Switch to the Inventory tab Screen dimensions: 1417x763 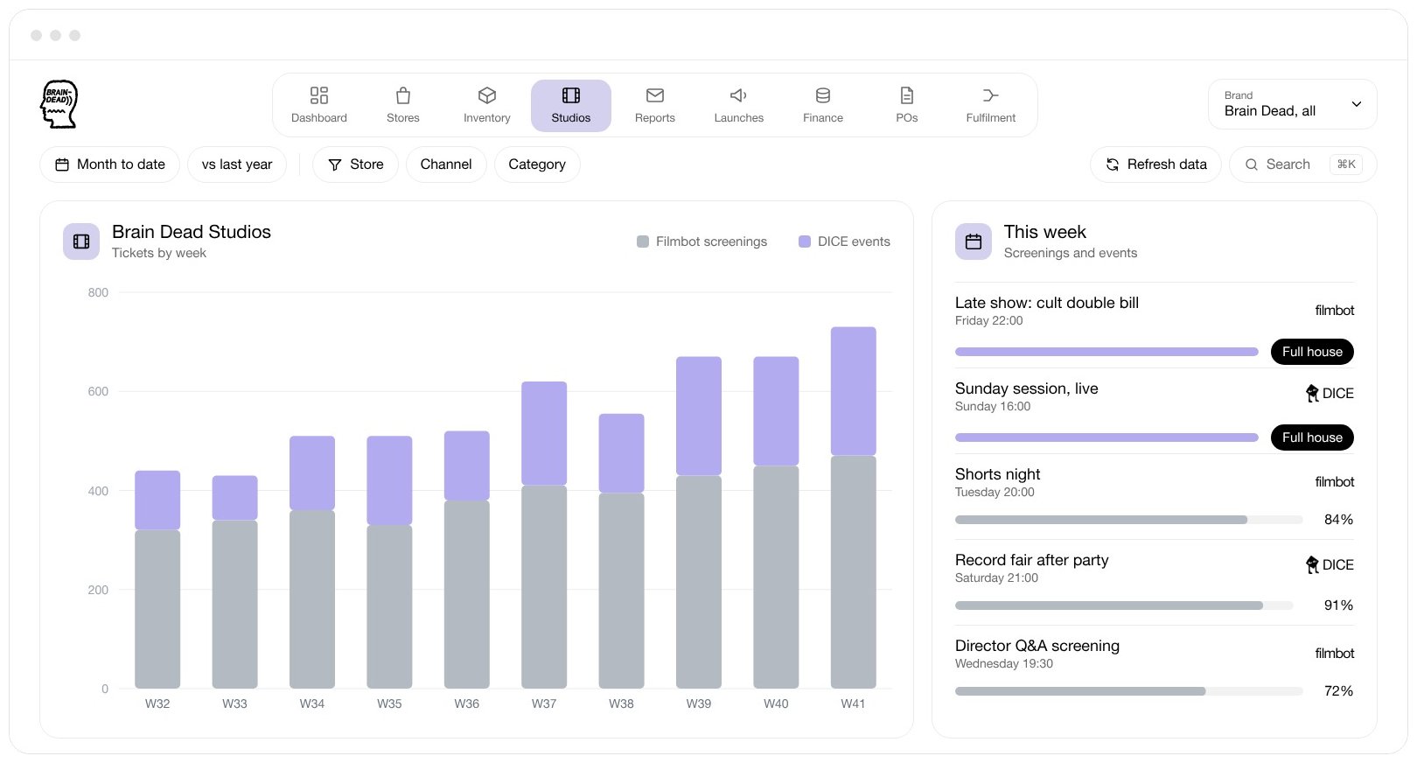(x=487, y=105)
